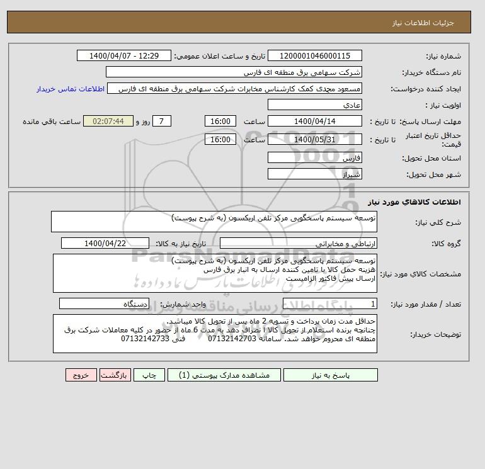This screenshot has width=485, height=469.
Task: Click the تاریخ نیاز به کالا label
Action: [x=181, y=244]
